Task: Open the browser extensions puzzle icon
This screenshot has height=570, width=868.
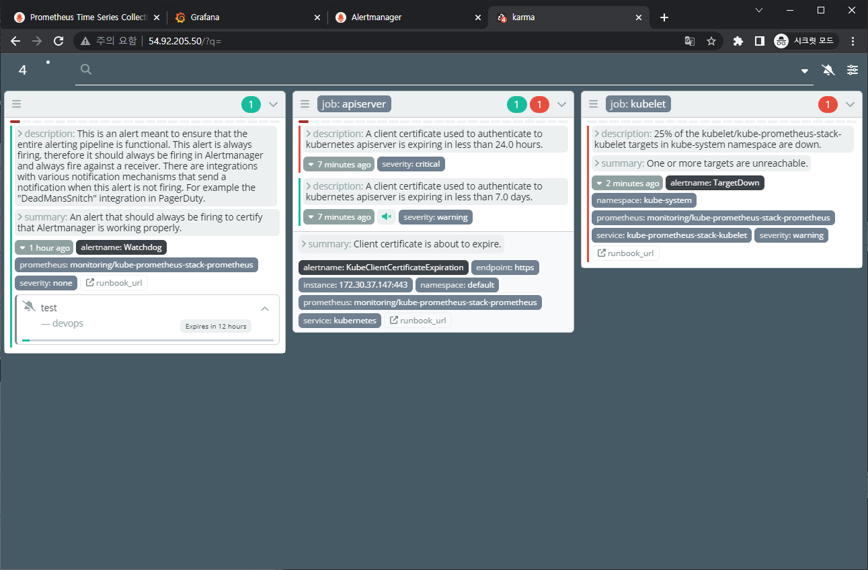Action: 738,41
